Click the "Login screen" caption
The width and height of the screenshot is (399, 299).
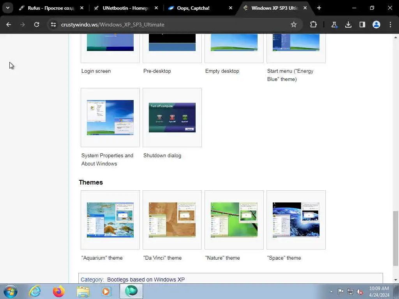point(96,71)
